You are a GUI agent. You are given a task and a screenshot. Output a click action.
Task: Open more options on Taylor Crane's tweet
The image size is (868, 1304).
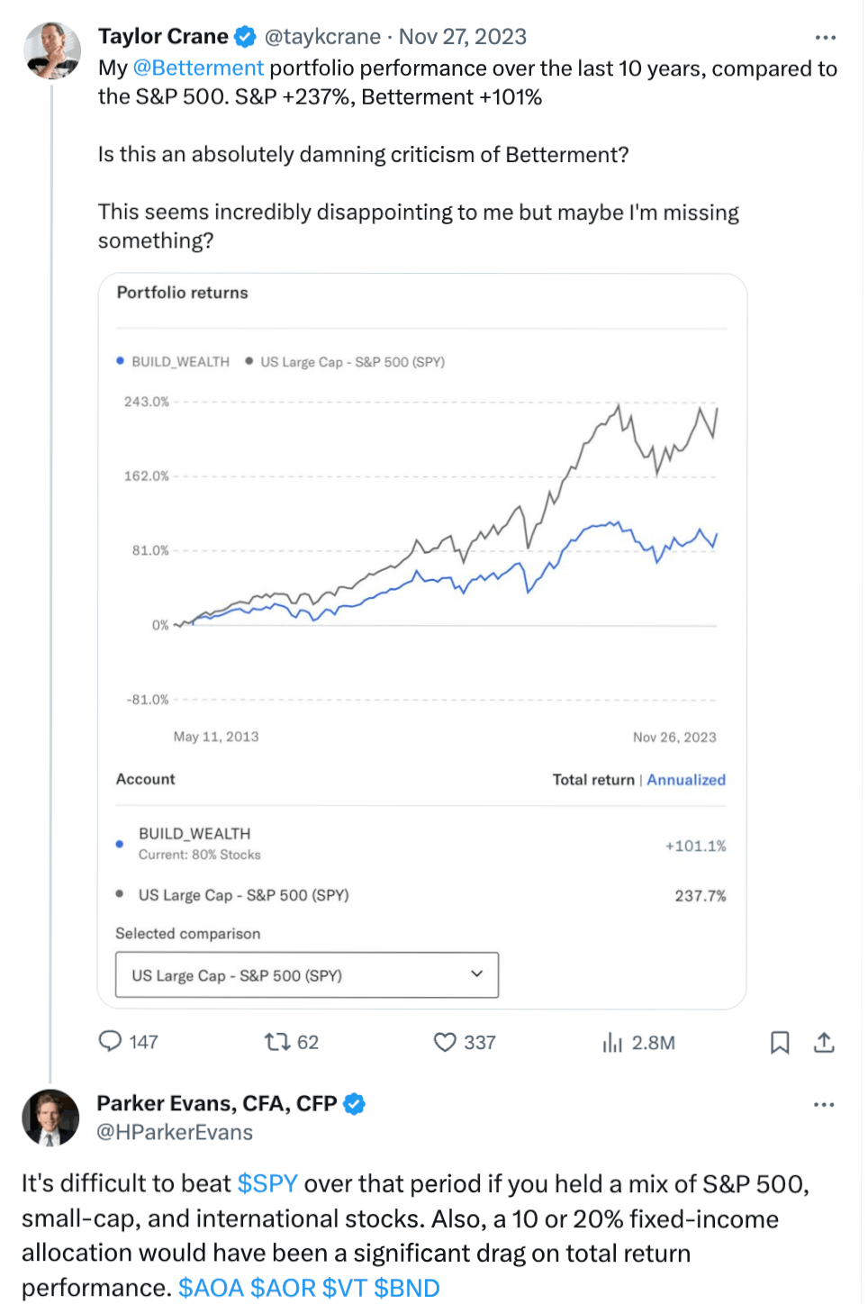click(825, 38)
